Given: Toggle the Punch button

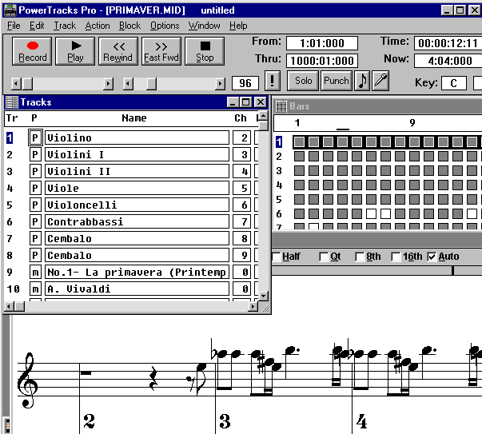Looking at the screenshot, I should (x=337, y=81).
